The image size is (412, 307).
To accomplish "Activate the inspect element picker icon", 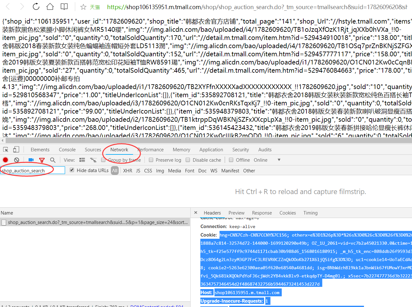I will pos(6,150).
